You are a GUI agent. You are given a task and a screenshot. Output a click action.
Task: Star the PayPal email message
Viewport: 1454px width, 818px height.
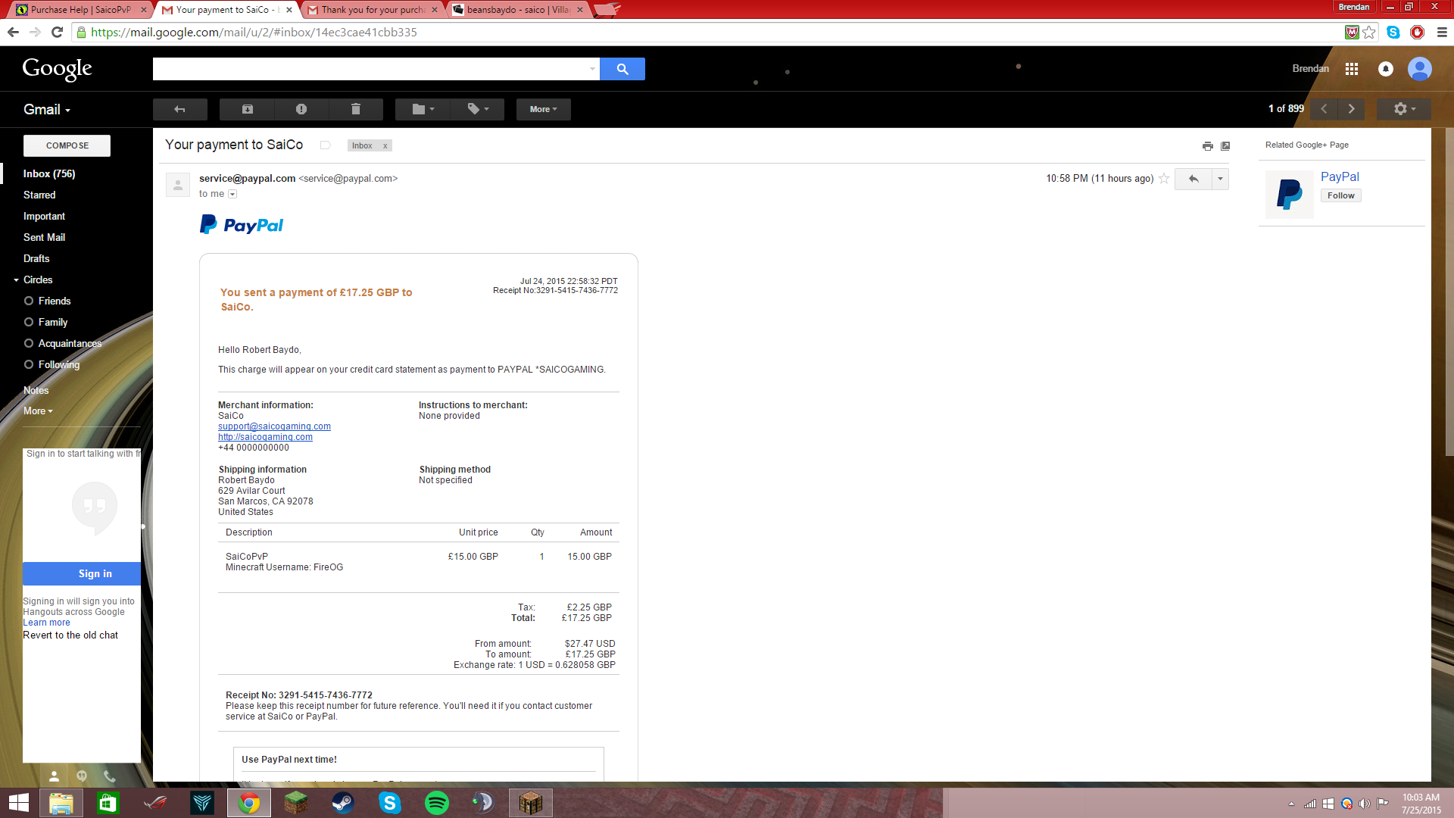pyautogui.click(x=1164, y=179)
